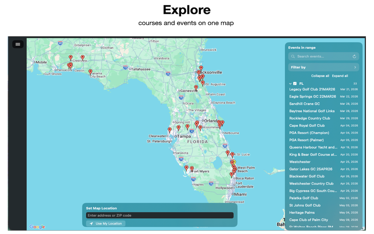Open Gator Lakes GC 25APR26 event
374x234 pixels.
pyautogui.click(x=323, y=169)
